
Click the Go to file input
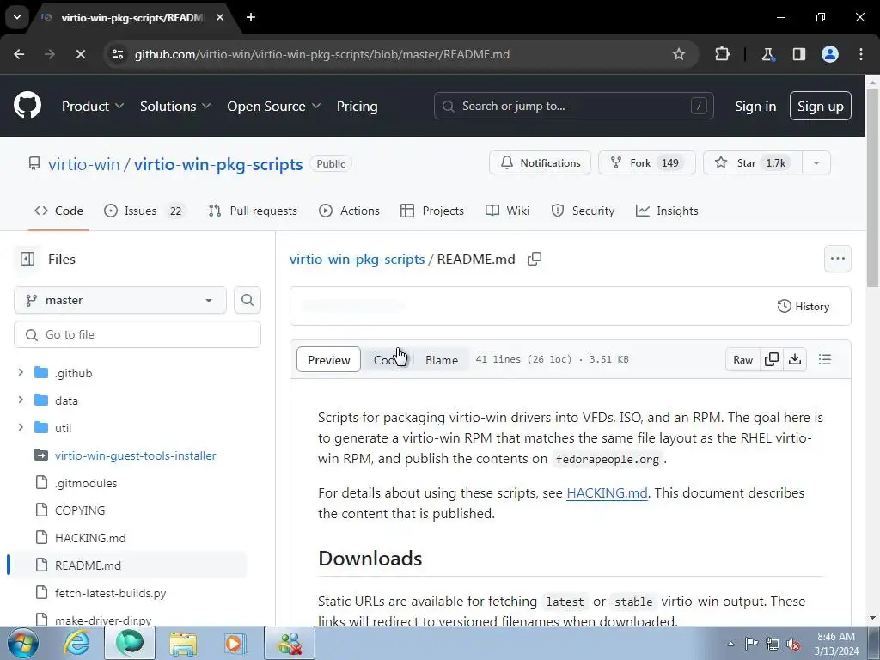click(x=137, y=334)
